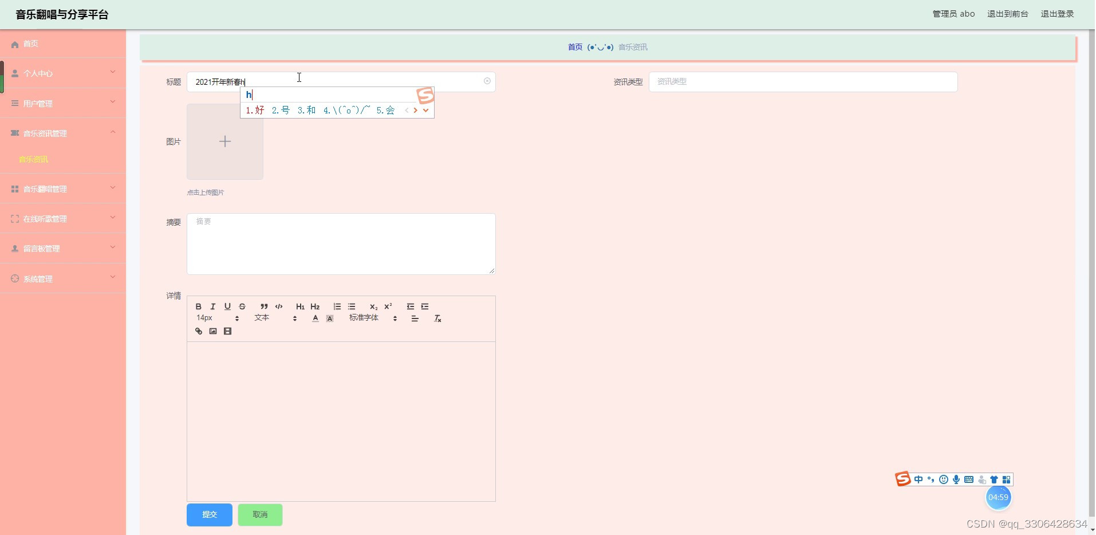Choose the text color picker
Image resolution: width=1096 pixels, height=535 pixels.
[x=315, y=318]
